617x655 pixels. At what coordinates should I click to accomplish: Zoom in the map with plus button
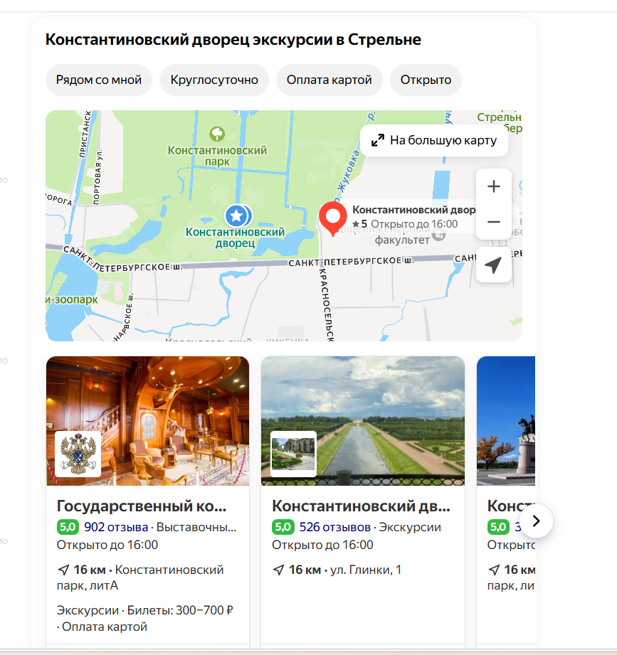point(493,186)
